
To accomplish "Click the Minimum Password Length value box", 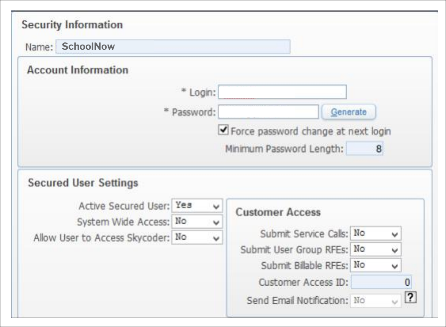I will (x=365, y=149).
